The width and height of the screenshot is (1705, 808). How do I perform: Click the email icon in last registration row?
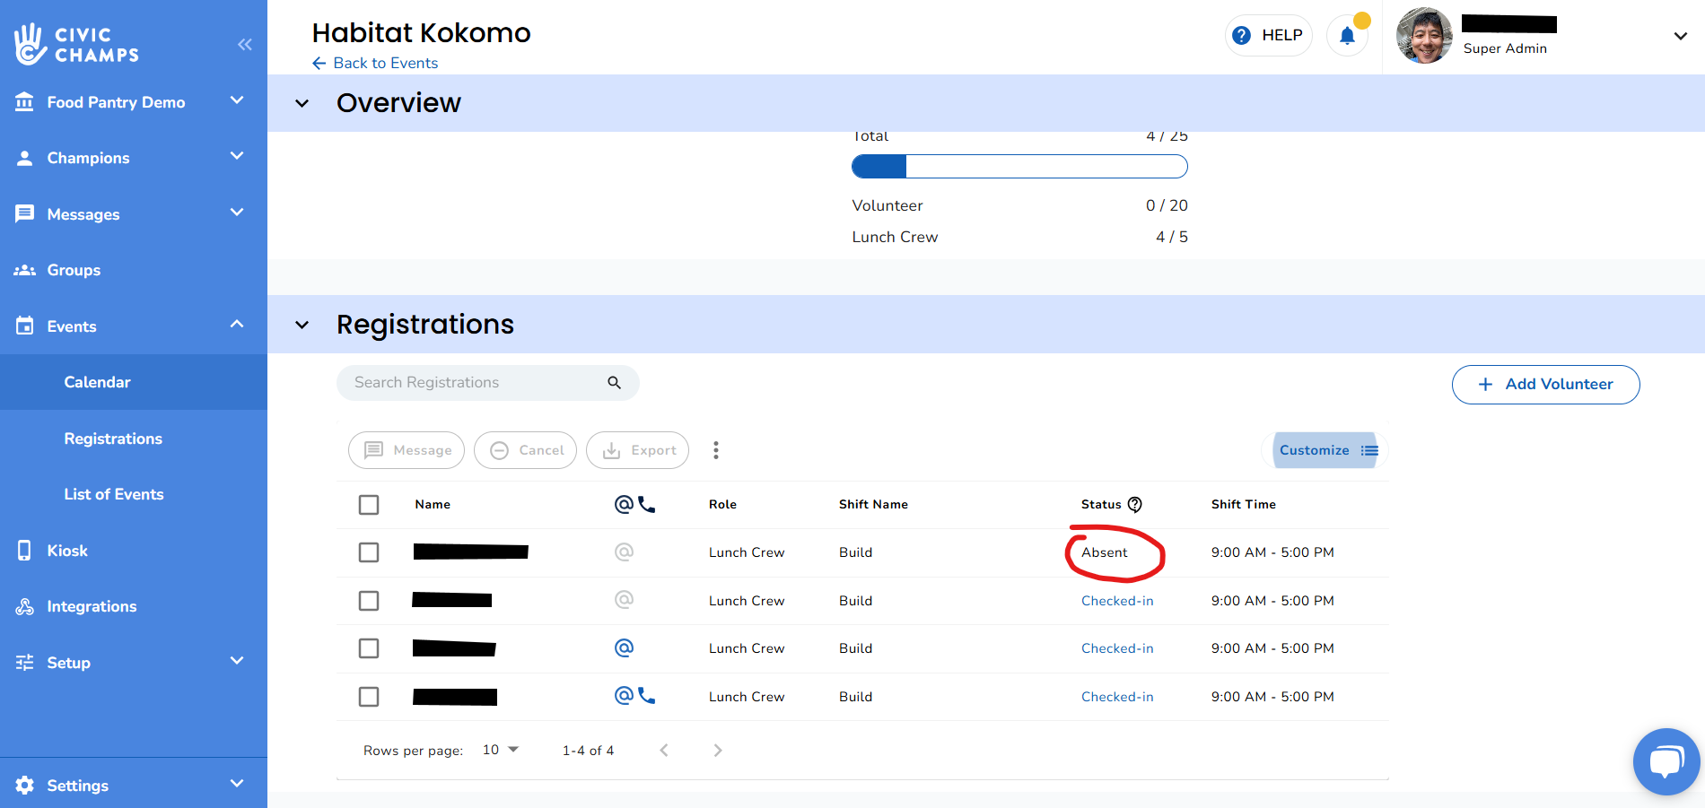click(624, 696)
